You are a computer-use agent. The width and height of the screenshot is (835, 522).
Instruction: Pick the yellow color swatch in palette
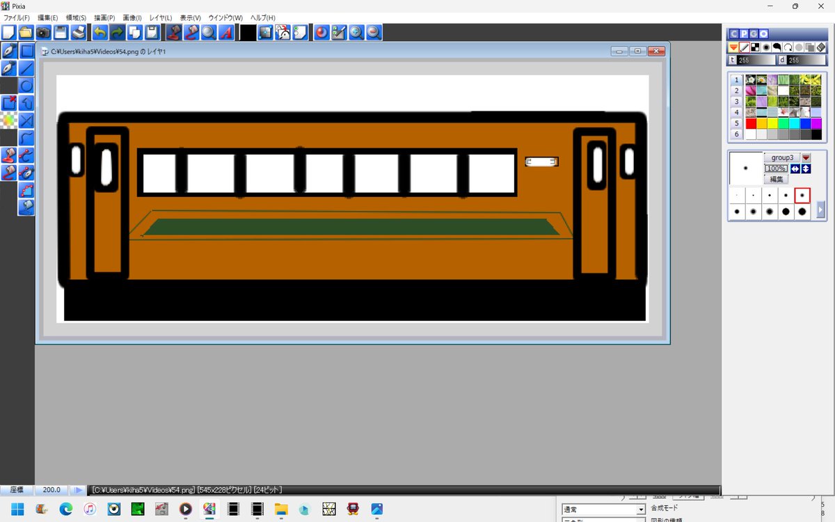click(772, 123)
